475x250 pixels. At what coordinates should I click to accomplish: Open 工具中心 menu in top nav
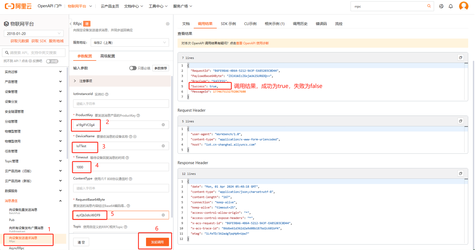(158, 6)
